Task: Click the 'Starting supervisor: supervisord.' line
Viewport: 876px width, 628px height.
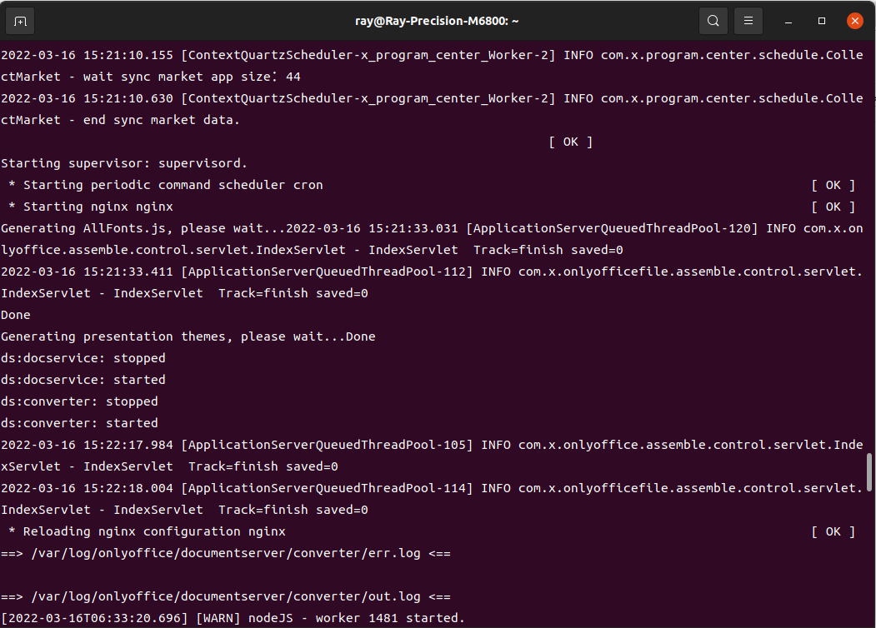Action: (124, 163)
